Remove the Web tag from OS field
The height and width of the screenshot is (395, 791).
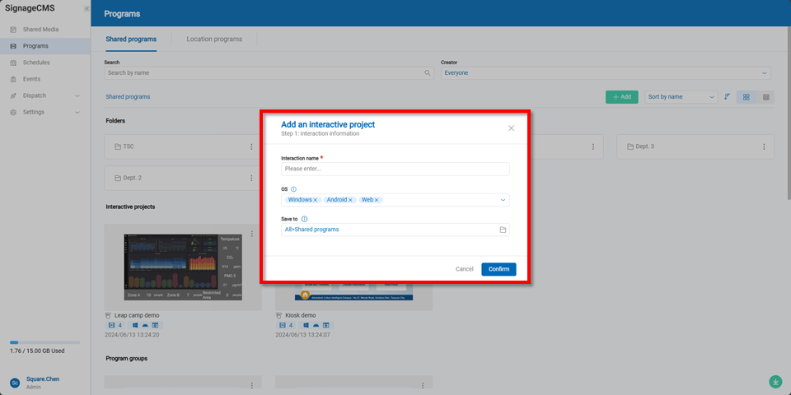pos(377,200)
